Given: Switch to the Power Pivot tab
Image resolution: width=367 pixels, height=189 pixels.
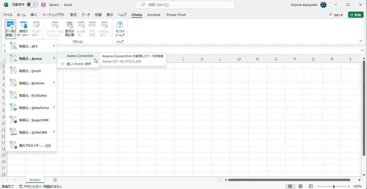Looking at the screenshot, I should pos(176,15).
